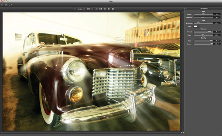This screenshot has width=222, height=136.
Task: Click the white ray Color swatch
Action: point(195,26)
